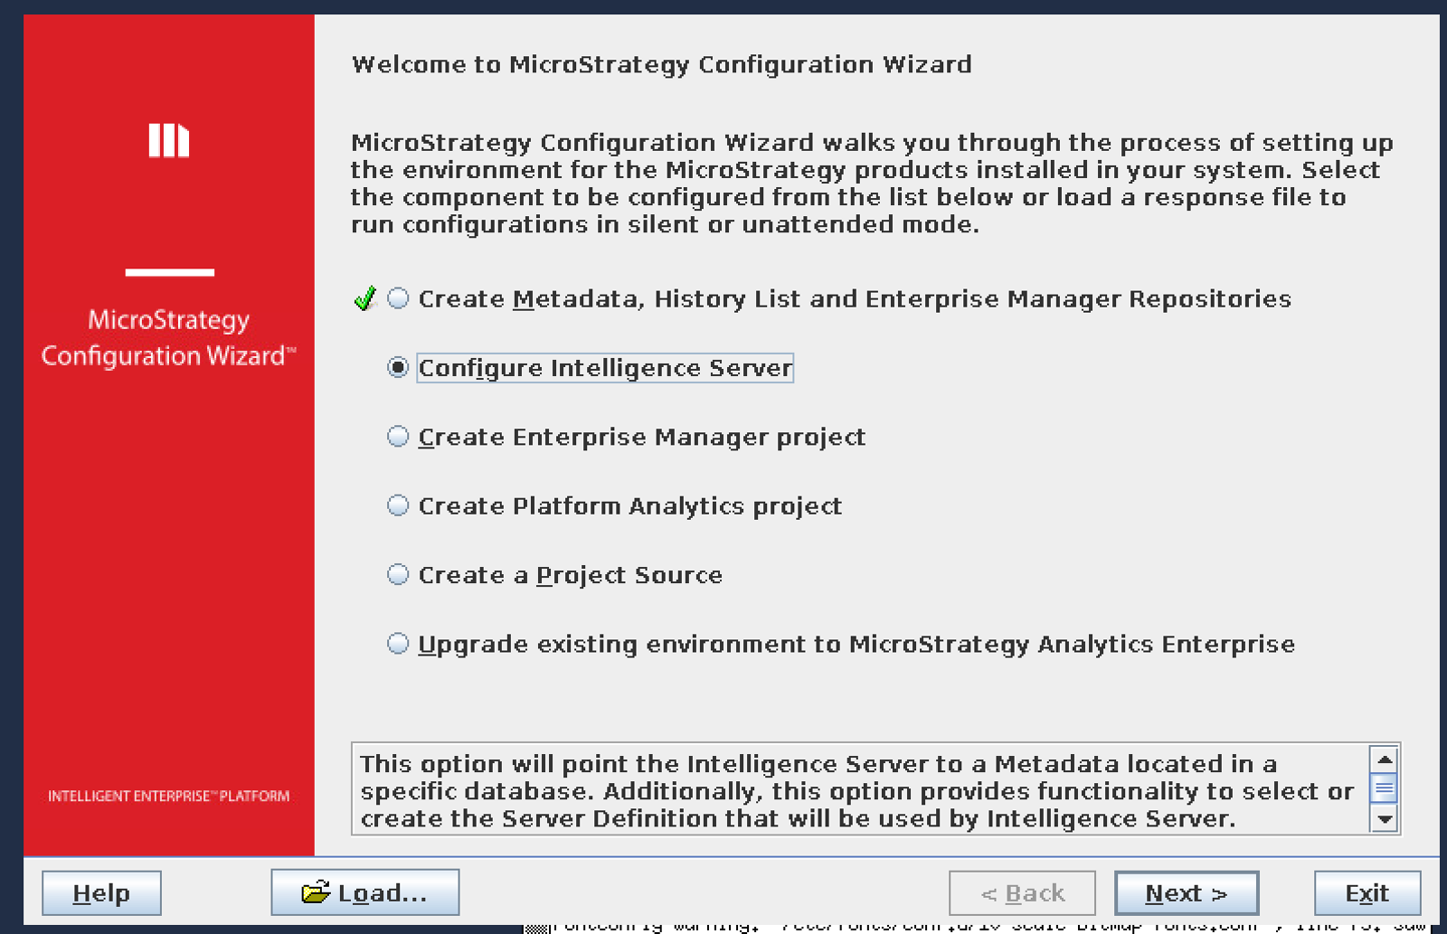Click the folder icon on the Load button
The height and width of the screenshot is (934, 1447).
(x=316, y=892)
